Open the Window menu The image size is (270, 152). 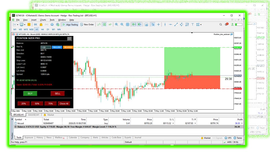[x=62, y=20]
